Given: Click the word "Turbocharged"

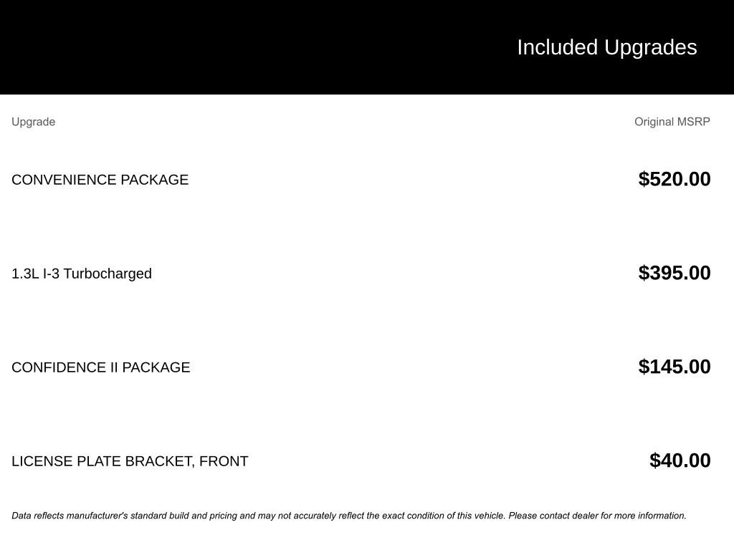Looking at the screenshot, I should pyautogui.click(x=108, y=274).
